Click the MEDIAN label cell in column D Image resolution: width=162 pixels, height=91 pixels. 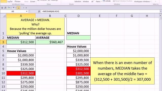click(x=78, y=27)
